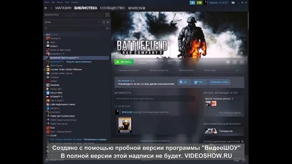The width and height of the screenshot is (292, 164).
Task: Open game info icon
Action: pyautogui.click(x=235, y=62)
